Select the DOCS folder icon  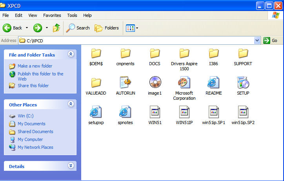(x=155, y=53)
